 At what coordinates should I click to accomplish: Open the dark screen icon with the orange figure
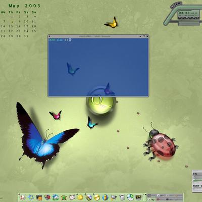click(39, 197)
